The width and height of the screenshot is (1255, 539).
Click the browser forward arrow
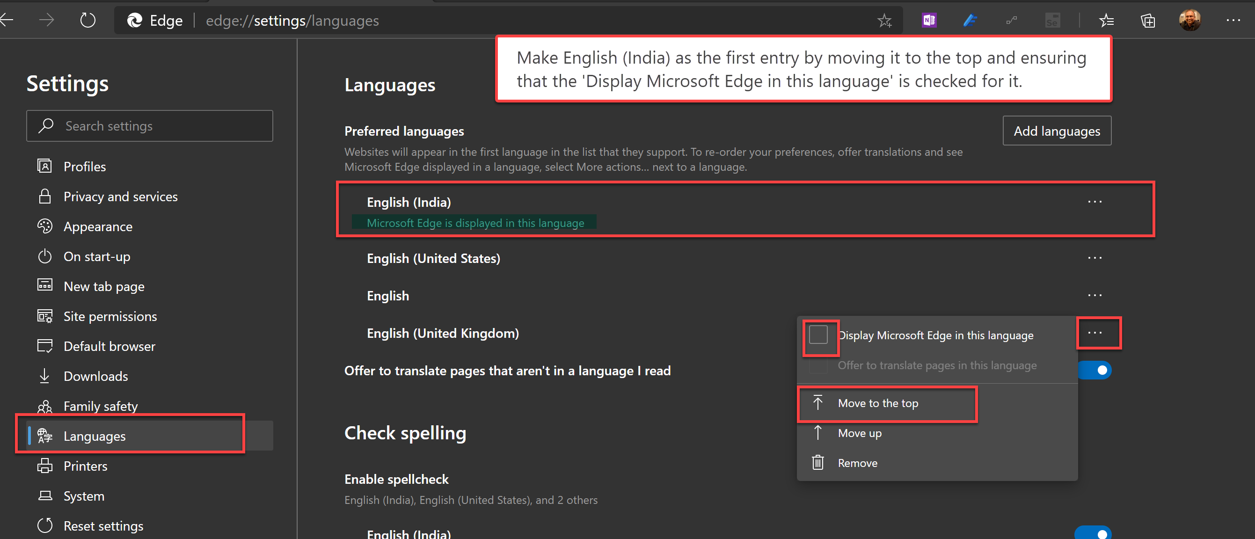(46, 20)
